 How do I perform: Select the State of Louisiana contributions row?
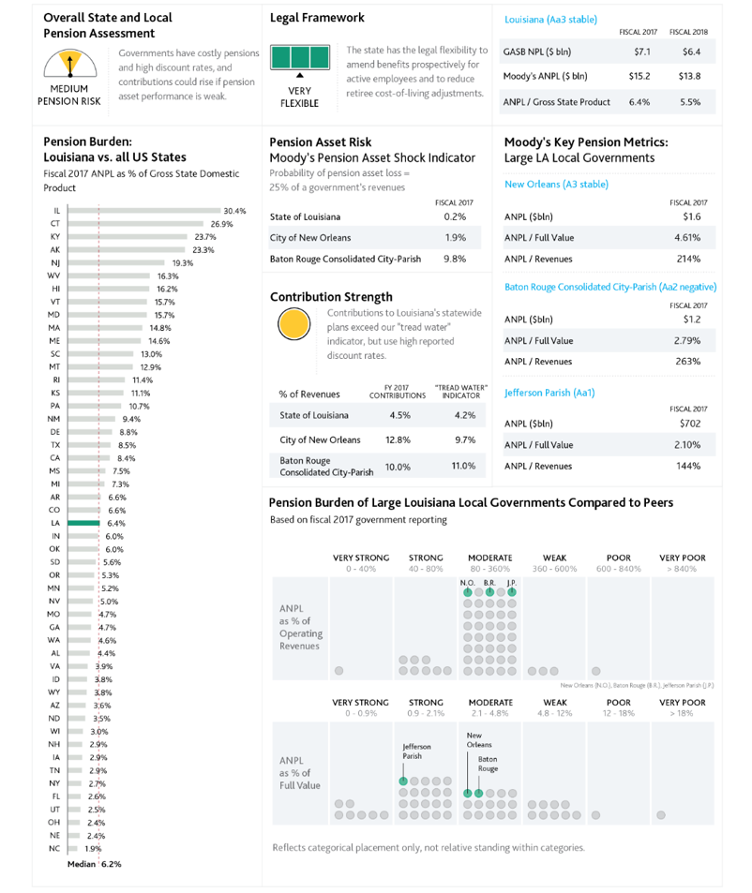[375, 415]
